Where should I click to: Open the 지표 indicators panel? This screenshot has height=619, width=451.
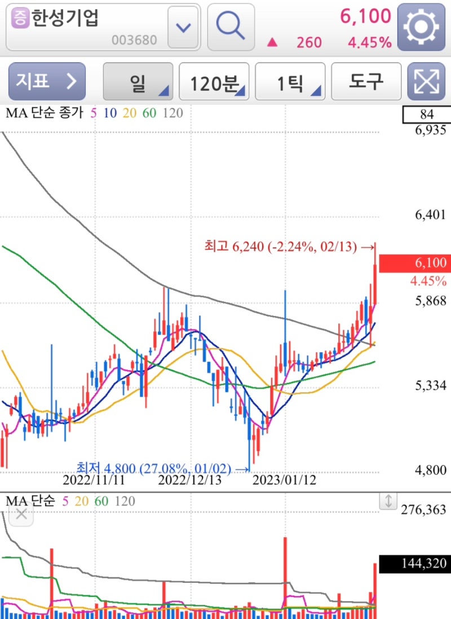click(x=47, y=81)
